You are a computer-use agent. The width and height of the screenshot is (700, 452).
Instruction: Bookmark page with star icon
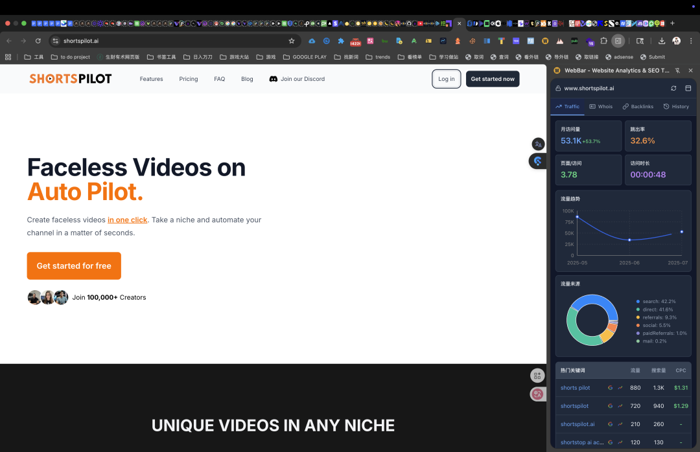point(292,41)
